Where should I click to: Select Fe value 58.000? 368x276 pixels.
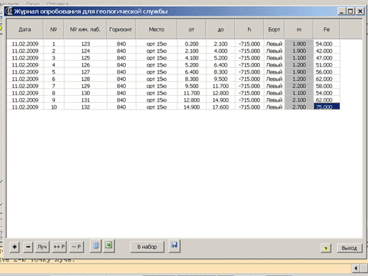pos(327,86)
